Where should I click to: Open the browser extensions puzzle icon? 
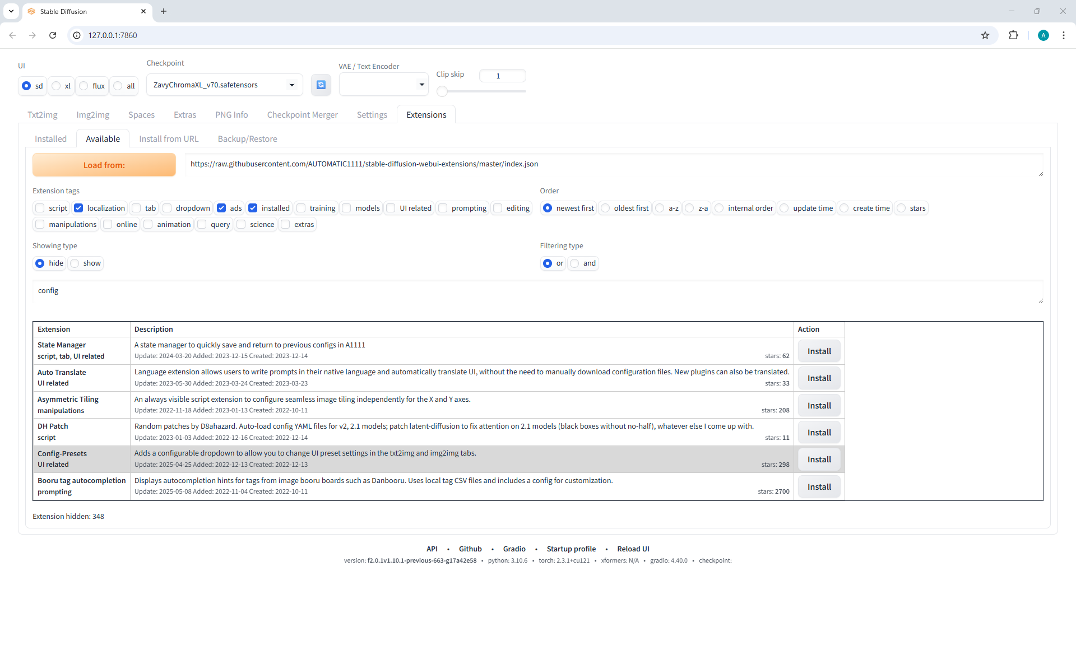click(1013, 35)
